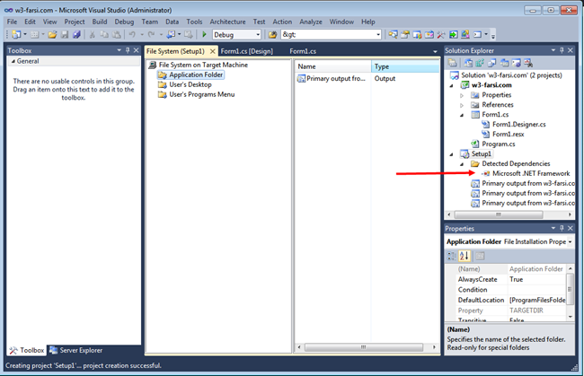The height and width of the screenshot is (376, 584).
Task: Click the Save icon in main toolbar
Action: [65, 35]
